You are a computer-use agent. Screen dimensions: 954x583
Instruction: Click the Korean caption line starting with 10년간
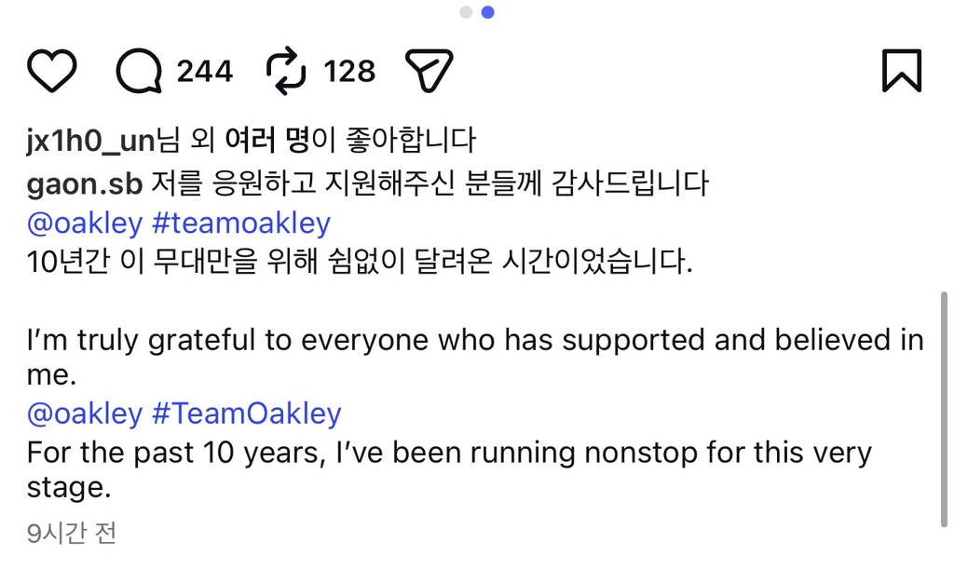click(x=360, y=263)
